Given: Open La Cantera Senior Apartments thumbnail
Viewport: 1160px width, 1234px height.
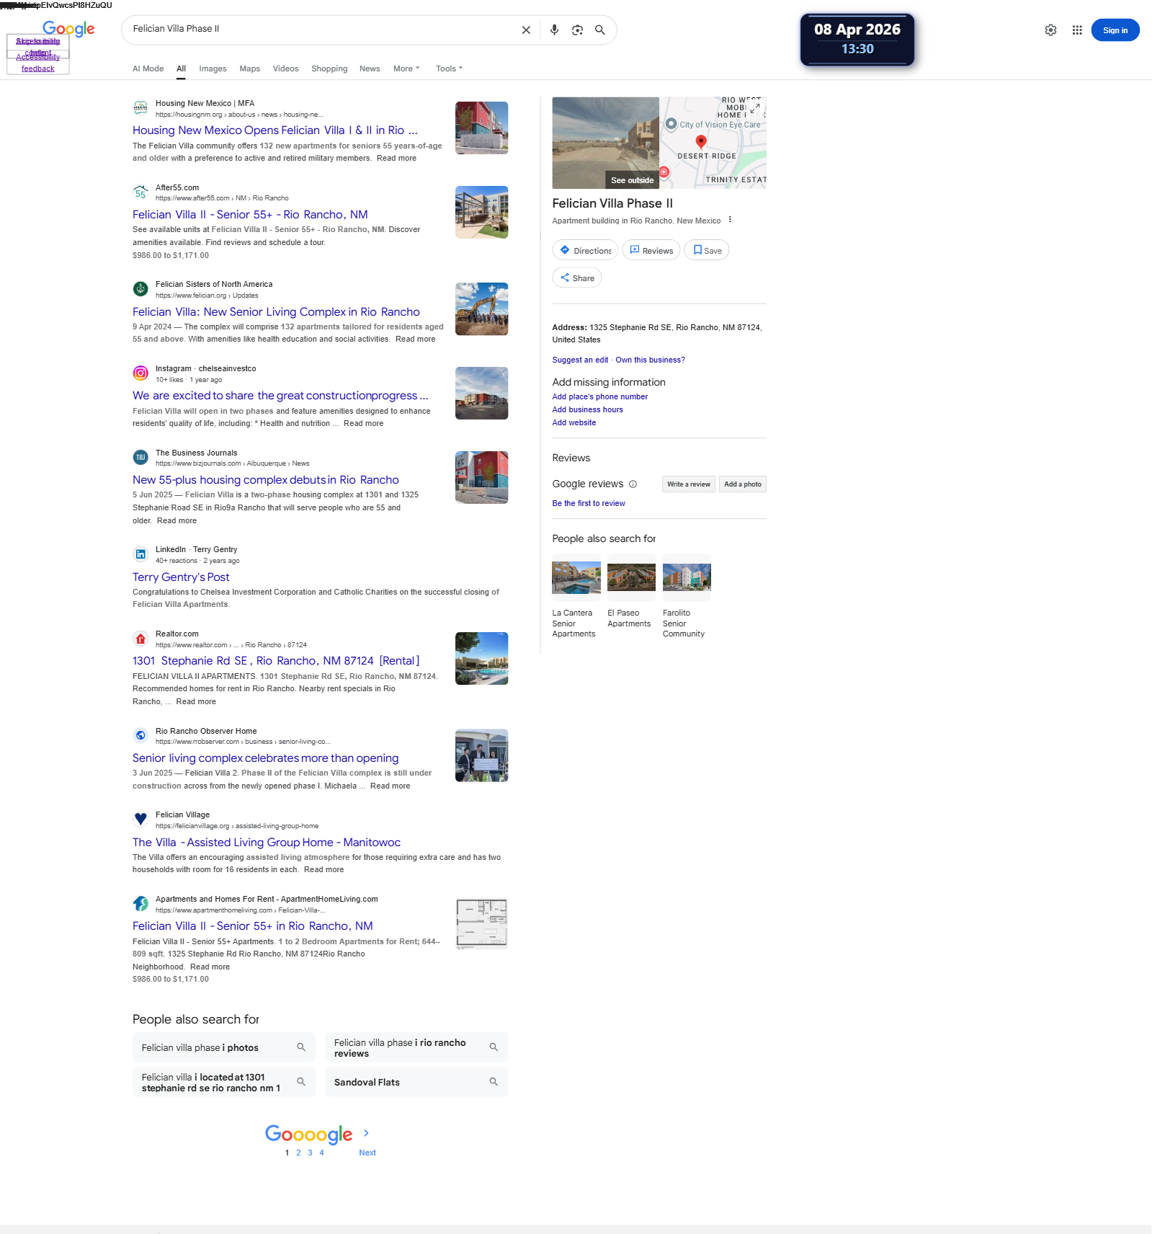Looking at the screenshot, I should click(x=576, y=577).
